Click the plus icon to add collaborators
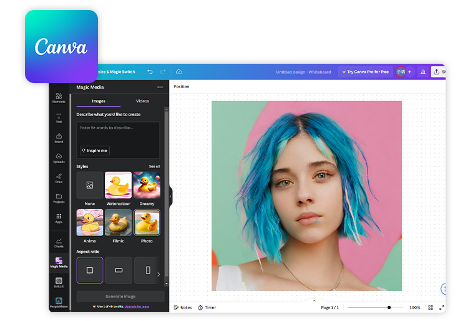Image resolution: width=468 pixels, height=321 pixels. pos(410,72)
